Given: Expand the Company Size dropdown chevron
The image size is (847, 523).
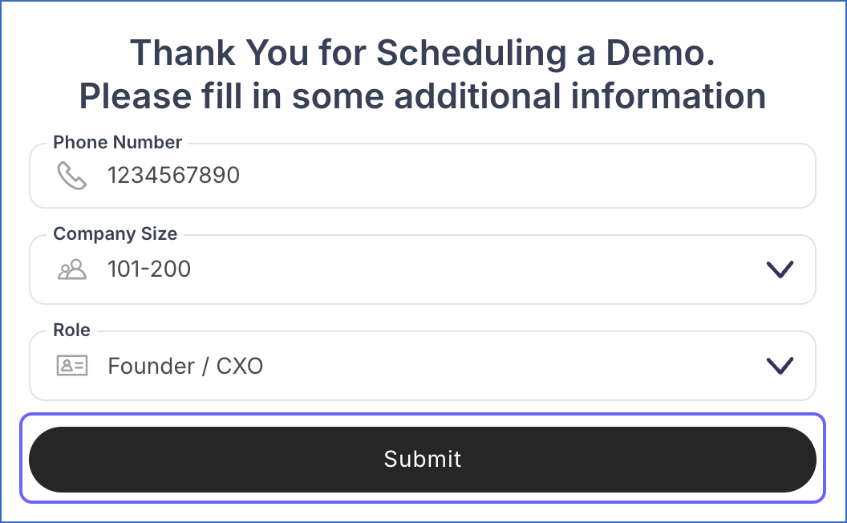Looking at the screenshot, I should coord(780,270).
